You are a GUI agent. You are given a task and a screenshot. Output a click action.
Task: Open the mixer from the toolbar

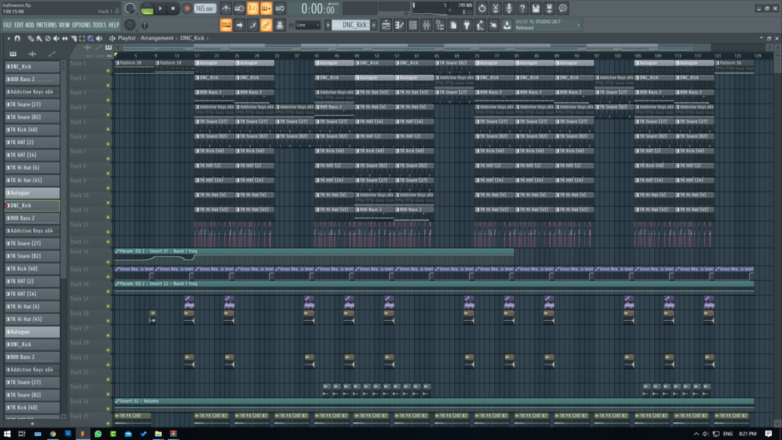tap(426, 25)
